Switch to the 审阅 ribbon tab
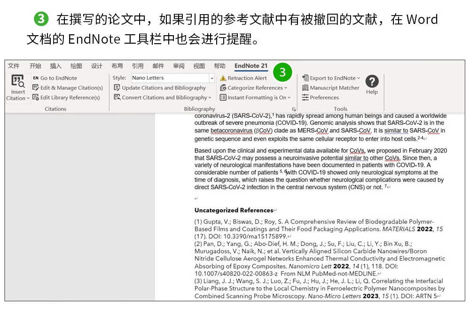Viewport: 470px width, 316px height. [x=179, y=66]
